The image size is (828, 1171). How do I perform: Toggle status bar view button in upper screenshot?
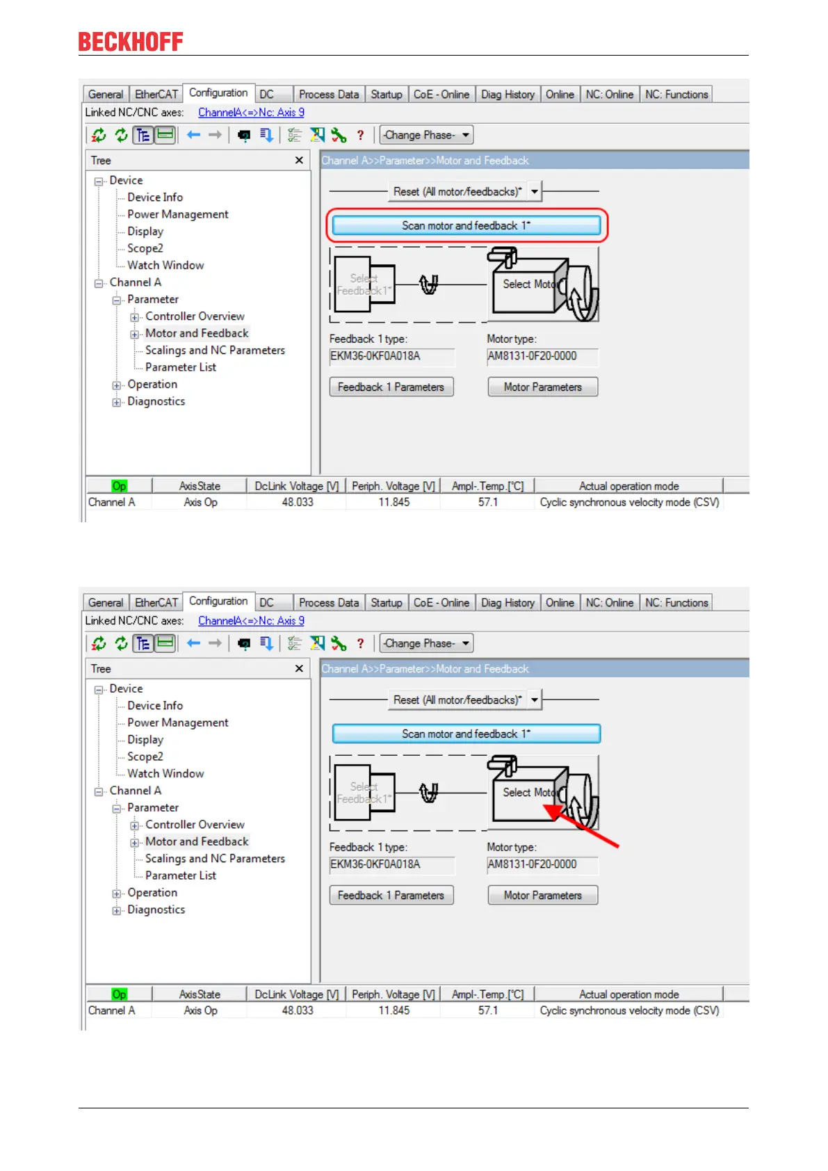click(x=165, y=135)
